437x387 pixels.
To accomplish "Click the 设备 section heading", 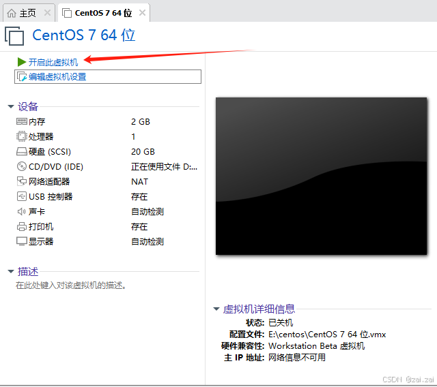I will (x=28, y=106).
